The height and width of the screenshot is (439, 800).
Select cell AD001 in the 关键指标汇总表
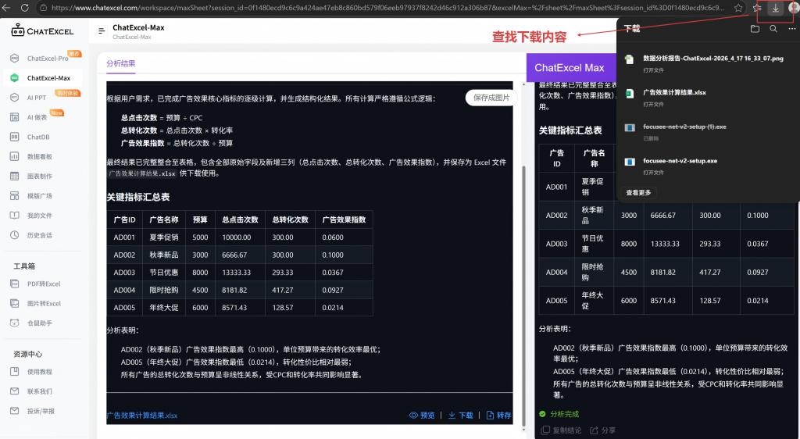pyautogui.click(x=124, y=237)
